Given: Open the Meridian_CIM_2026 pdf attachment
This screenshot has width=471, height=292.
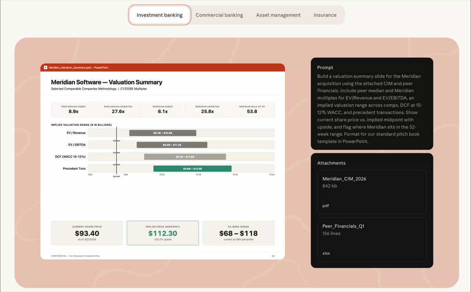Looking at the screenshot, I should click(372, 192).
